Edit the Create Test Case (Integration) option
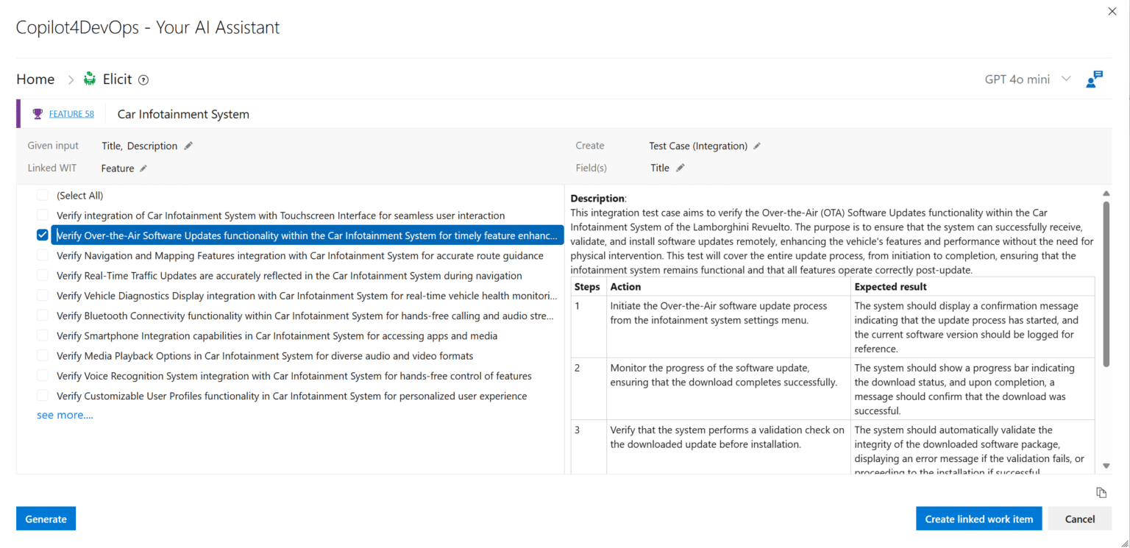 [x=757, y=146]
